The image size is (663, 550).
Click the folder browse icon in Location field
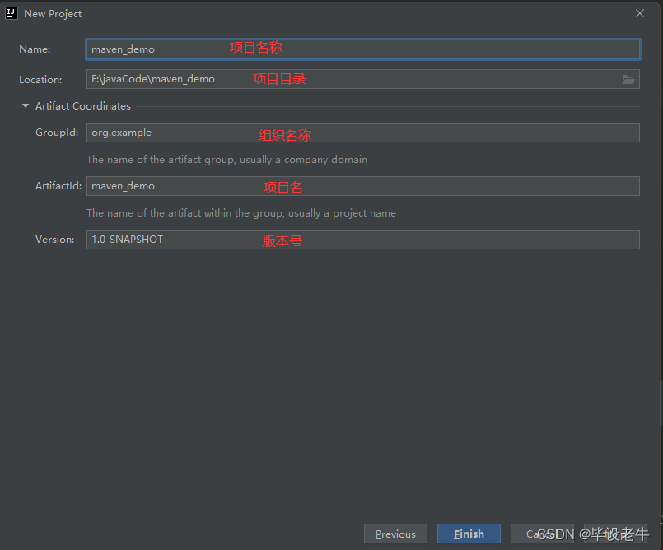tap(628, 79)
